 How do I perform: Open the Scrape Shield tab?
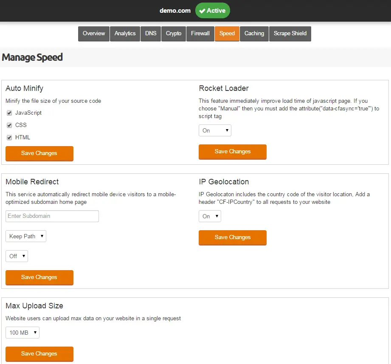coord(290,34)
